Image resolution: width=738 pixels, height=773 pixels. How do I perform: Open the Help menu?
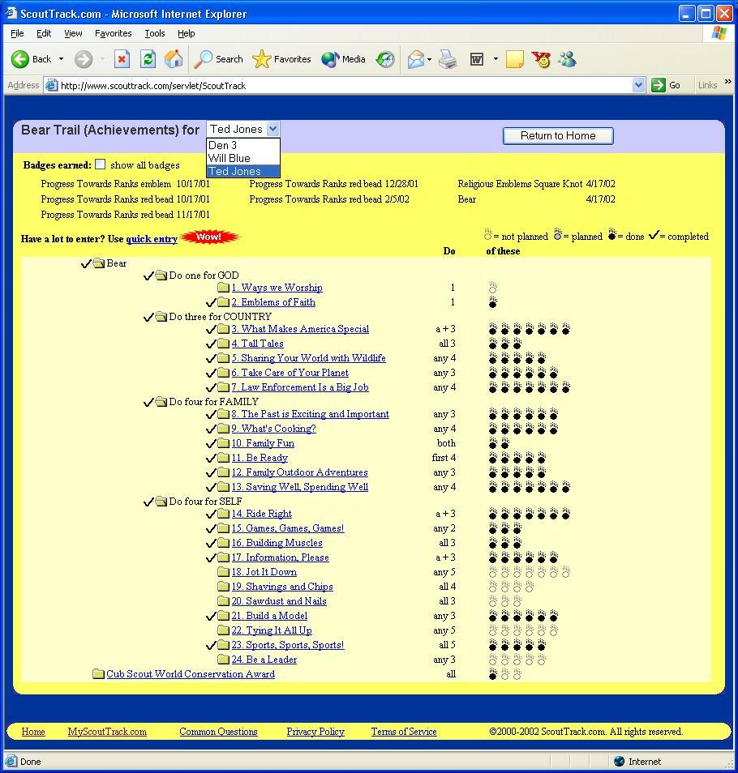click(187, 33)
